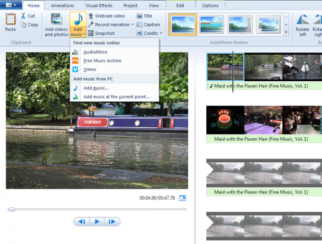Screen dimensions: 322x244
Task: Click Add videos and photos icon
Action: tap(56, 19)
